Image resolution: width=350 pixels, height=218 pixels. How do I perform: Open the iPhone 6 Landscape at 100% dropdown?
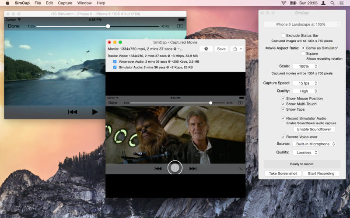coord(302,24)
